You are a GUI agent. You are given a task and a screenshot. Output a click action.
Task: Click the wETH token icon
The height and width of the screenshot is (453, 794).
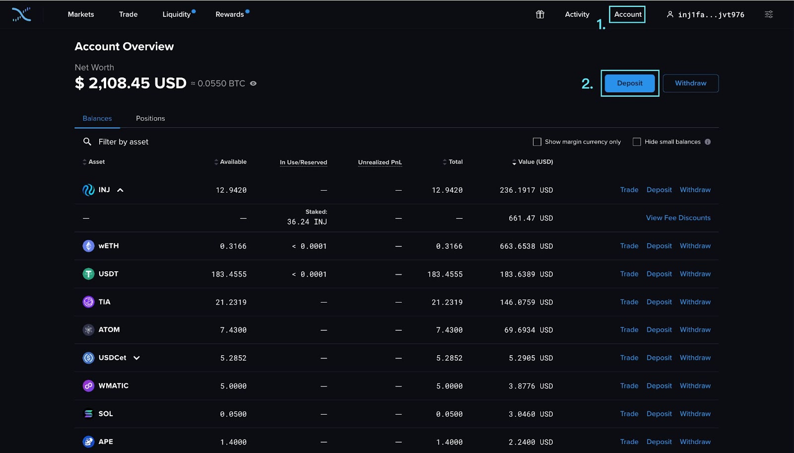click(88, 246)
